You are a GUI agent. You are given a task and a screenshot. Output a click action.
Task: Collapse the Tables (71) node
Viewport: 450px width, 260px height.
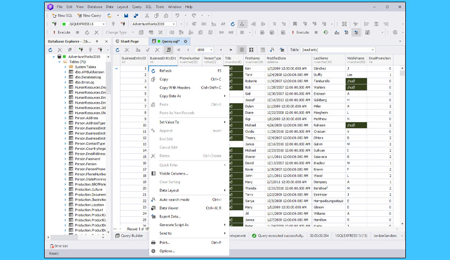tap(59, 62)
